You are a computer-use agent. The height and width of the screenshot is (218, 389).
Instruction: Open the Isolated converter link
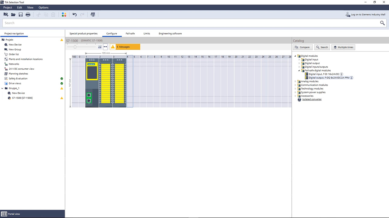point(312,100)
